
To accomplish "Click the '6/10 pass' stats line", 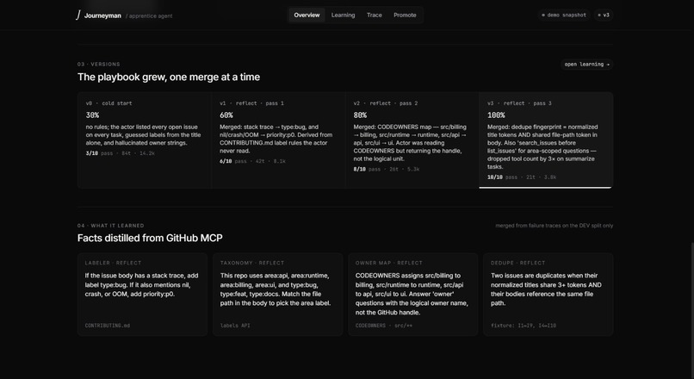I will pos(253,161).
